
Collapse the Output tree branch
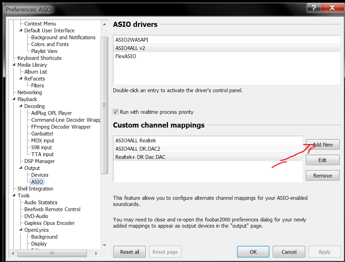point(21,168)
